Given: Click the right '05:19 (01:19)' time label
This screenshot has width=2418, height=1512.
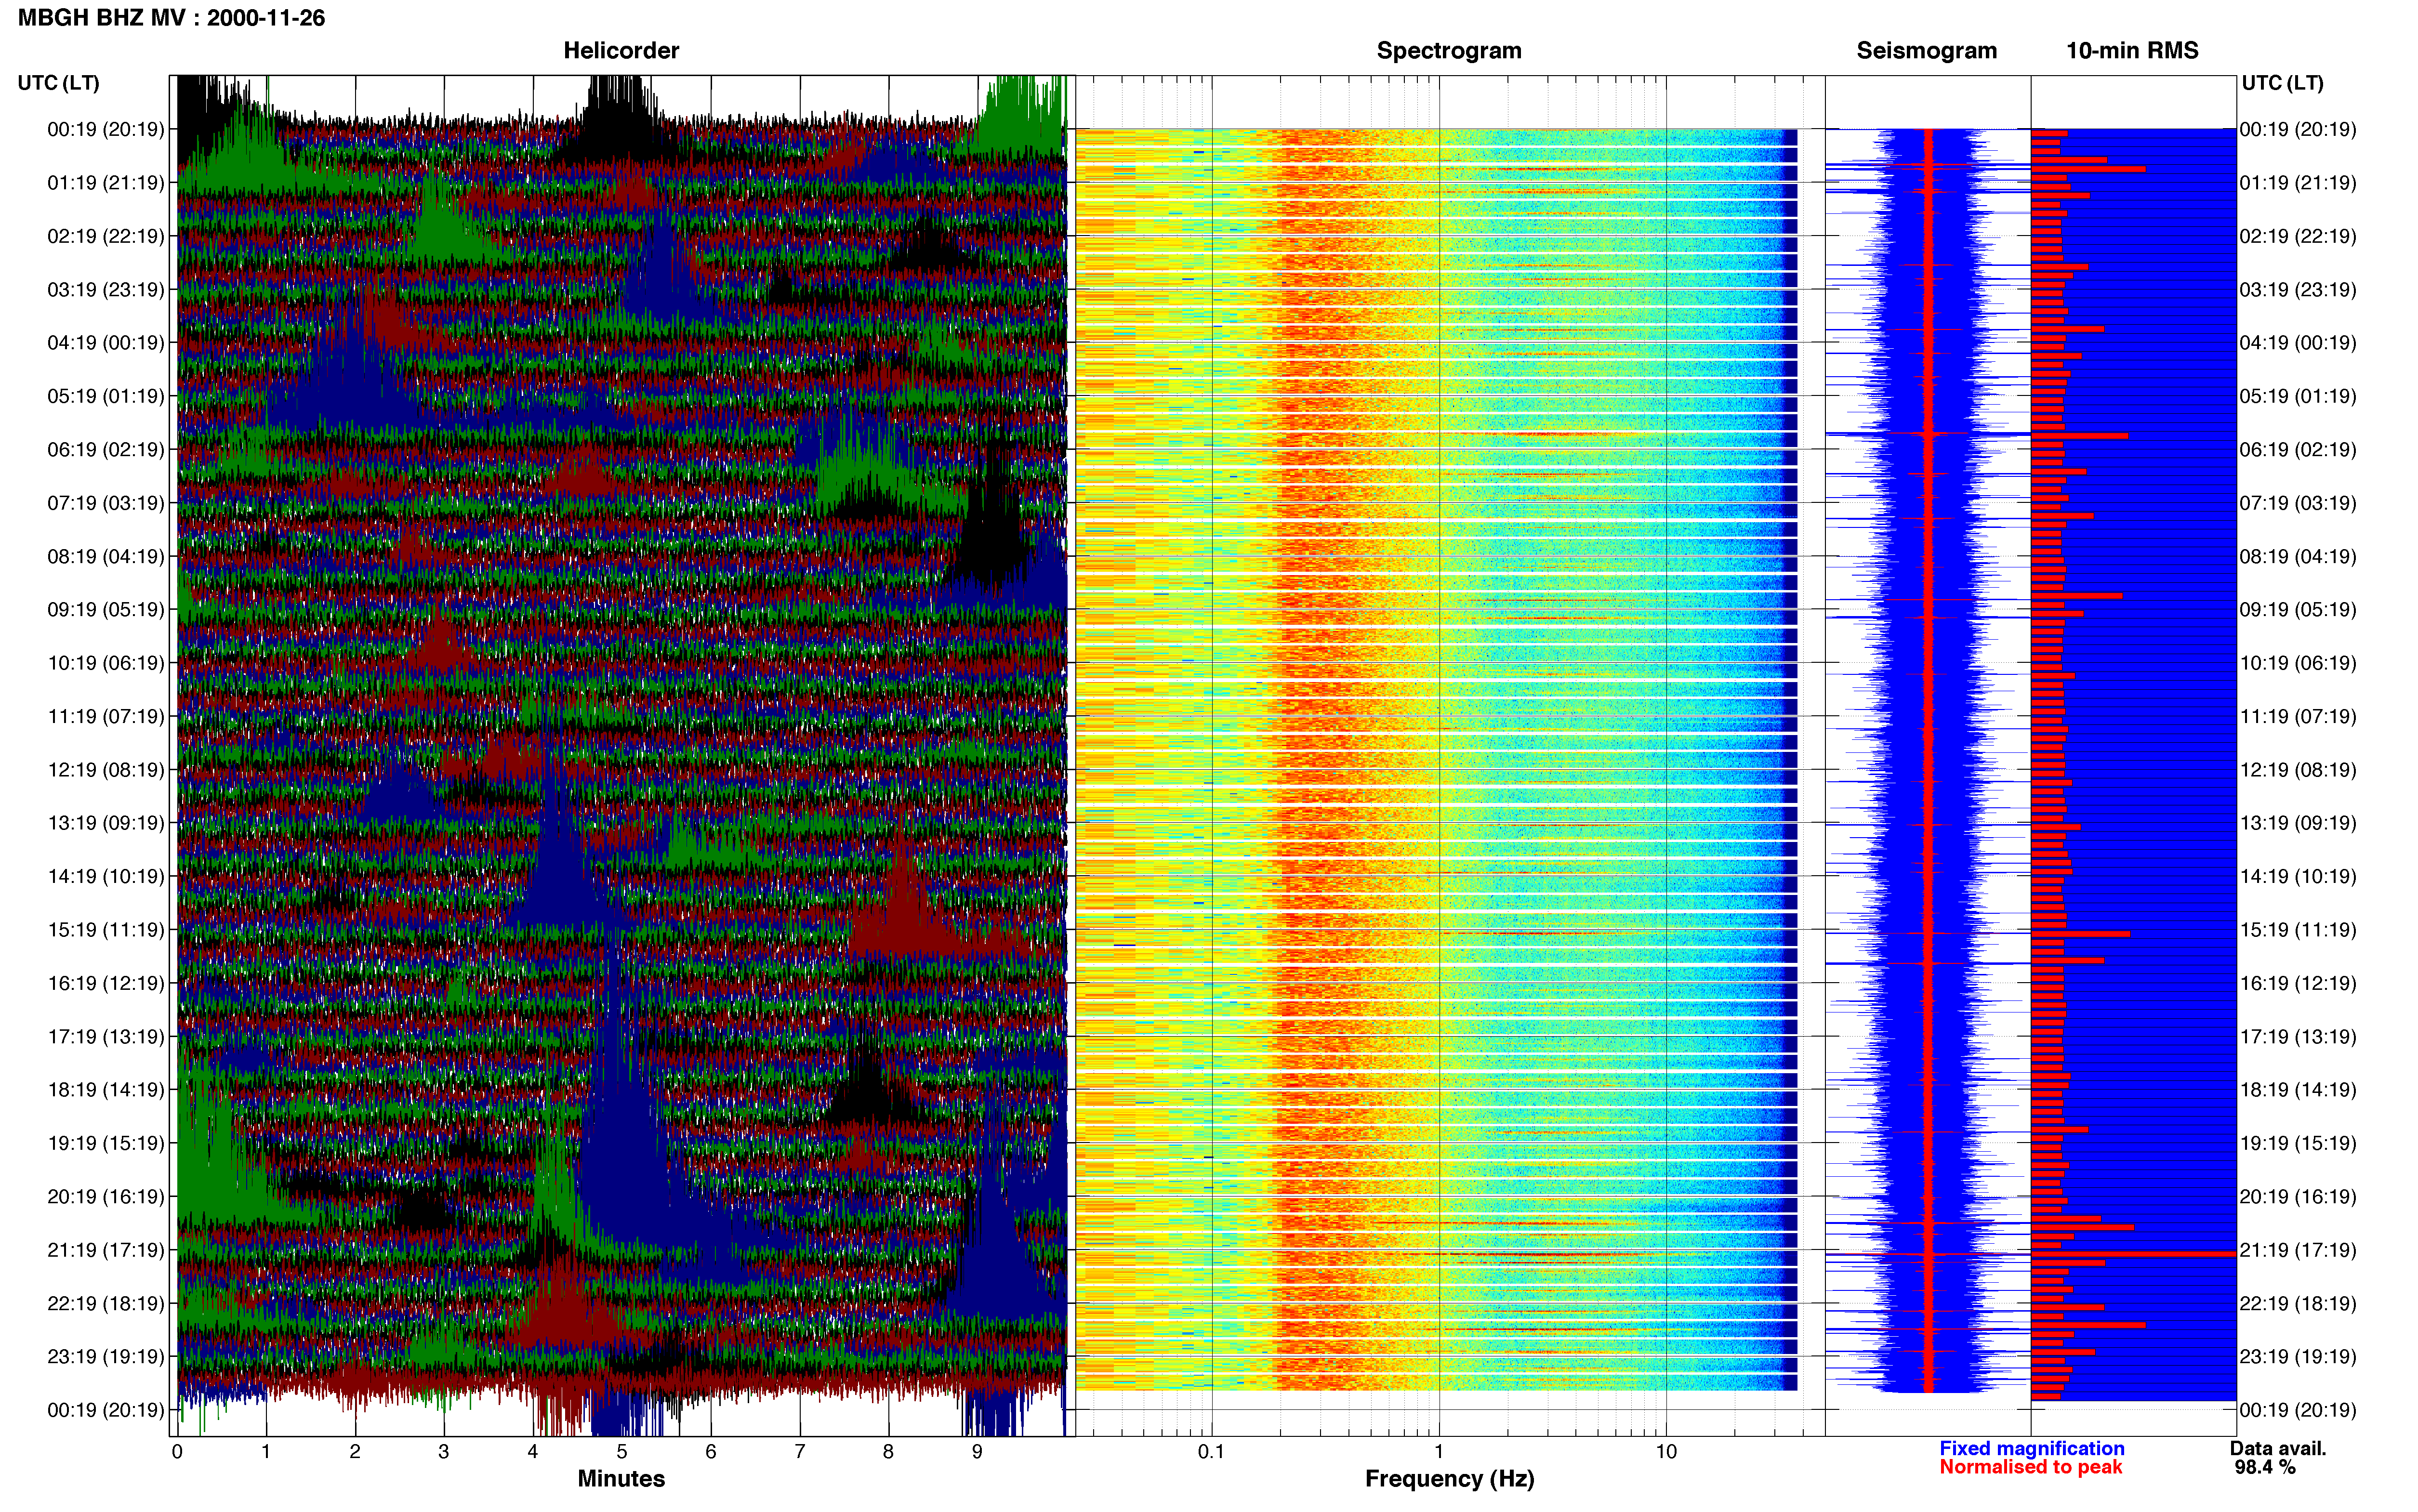Looking at the screenshot, I should pos(2298,397).
